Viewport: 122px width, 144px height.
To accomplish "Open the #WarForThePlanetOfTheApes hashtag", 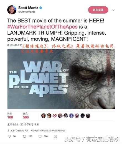I will coord(42,27).
